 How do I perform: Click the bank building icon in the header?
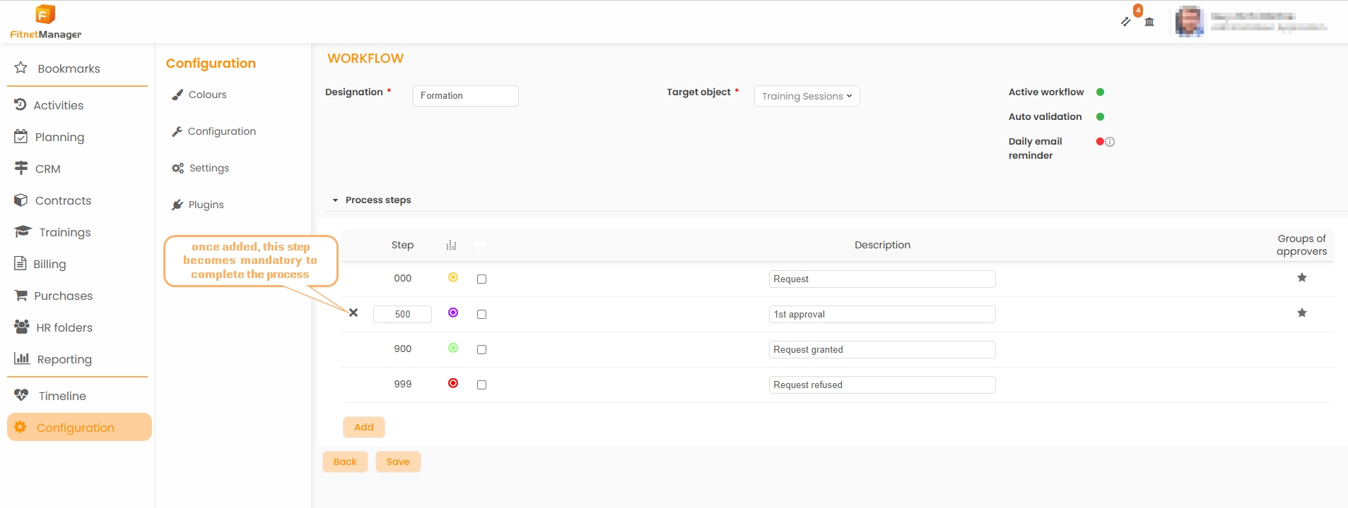(x=1149, y=22)
